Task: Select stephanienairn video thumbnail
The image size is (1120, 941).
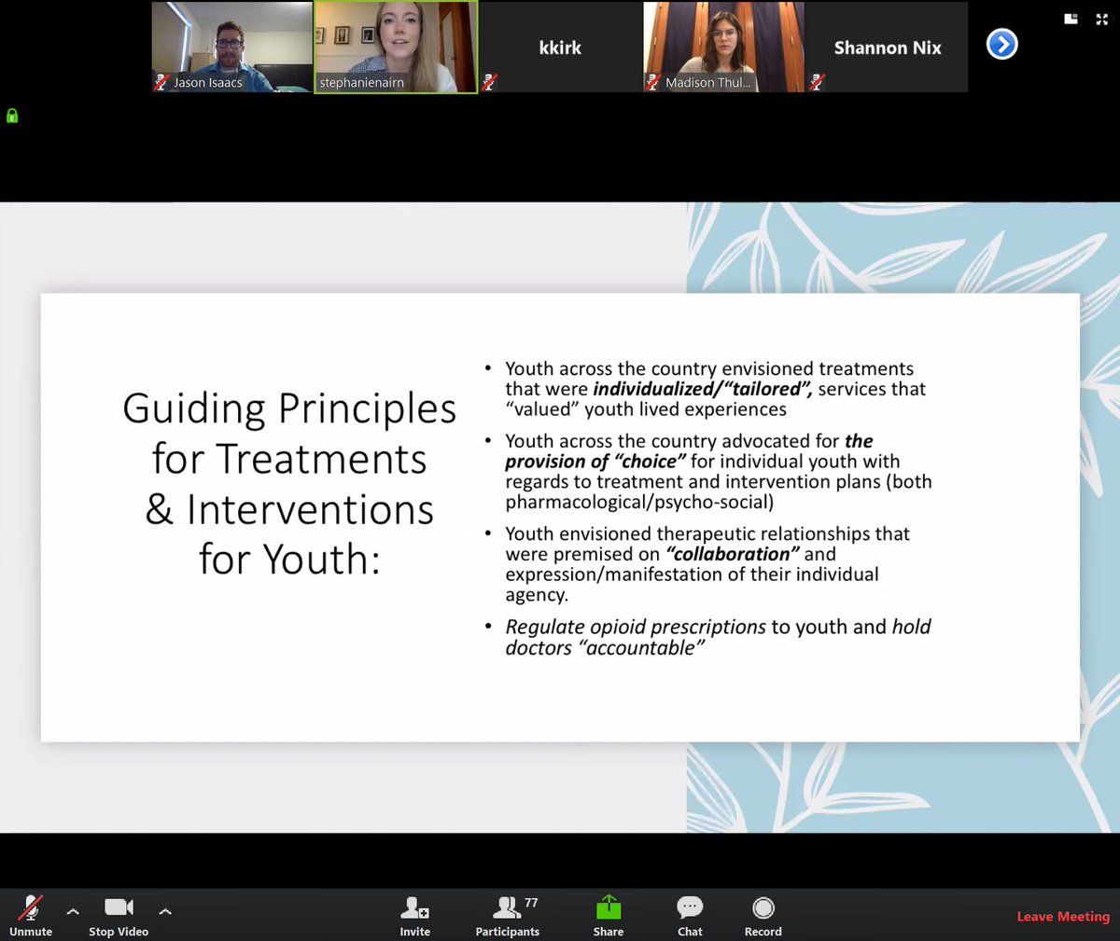Action: (x=396, y=47)
